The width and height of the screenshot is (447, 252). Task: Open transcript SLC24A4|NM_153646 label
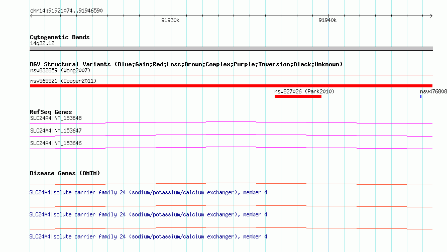pos(56,143)
